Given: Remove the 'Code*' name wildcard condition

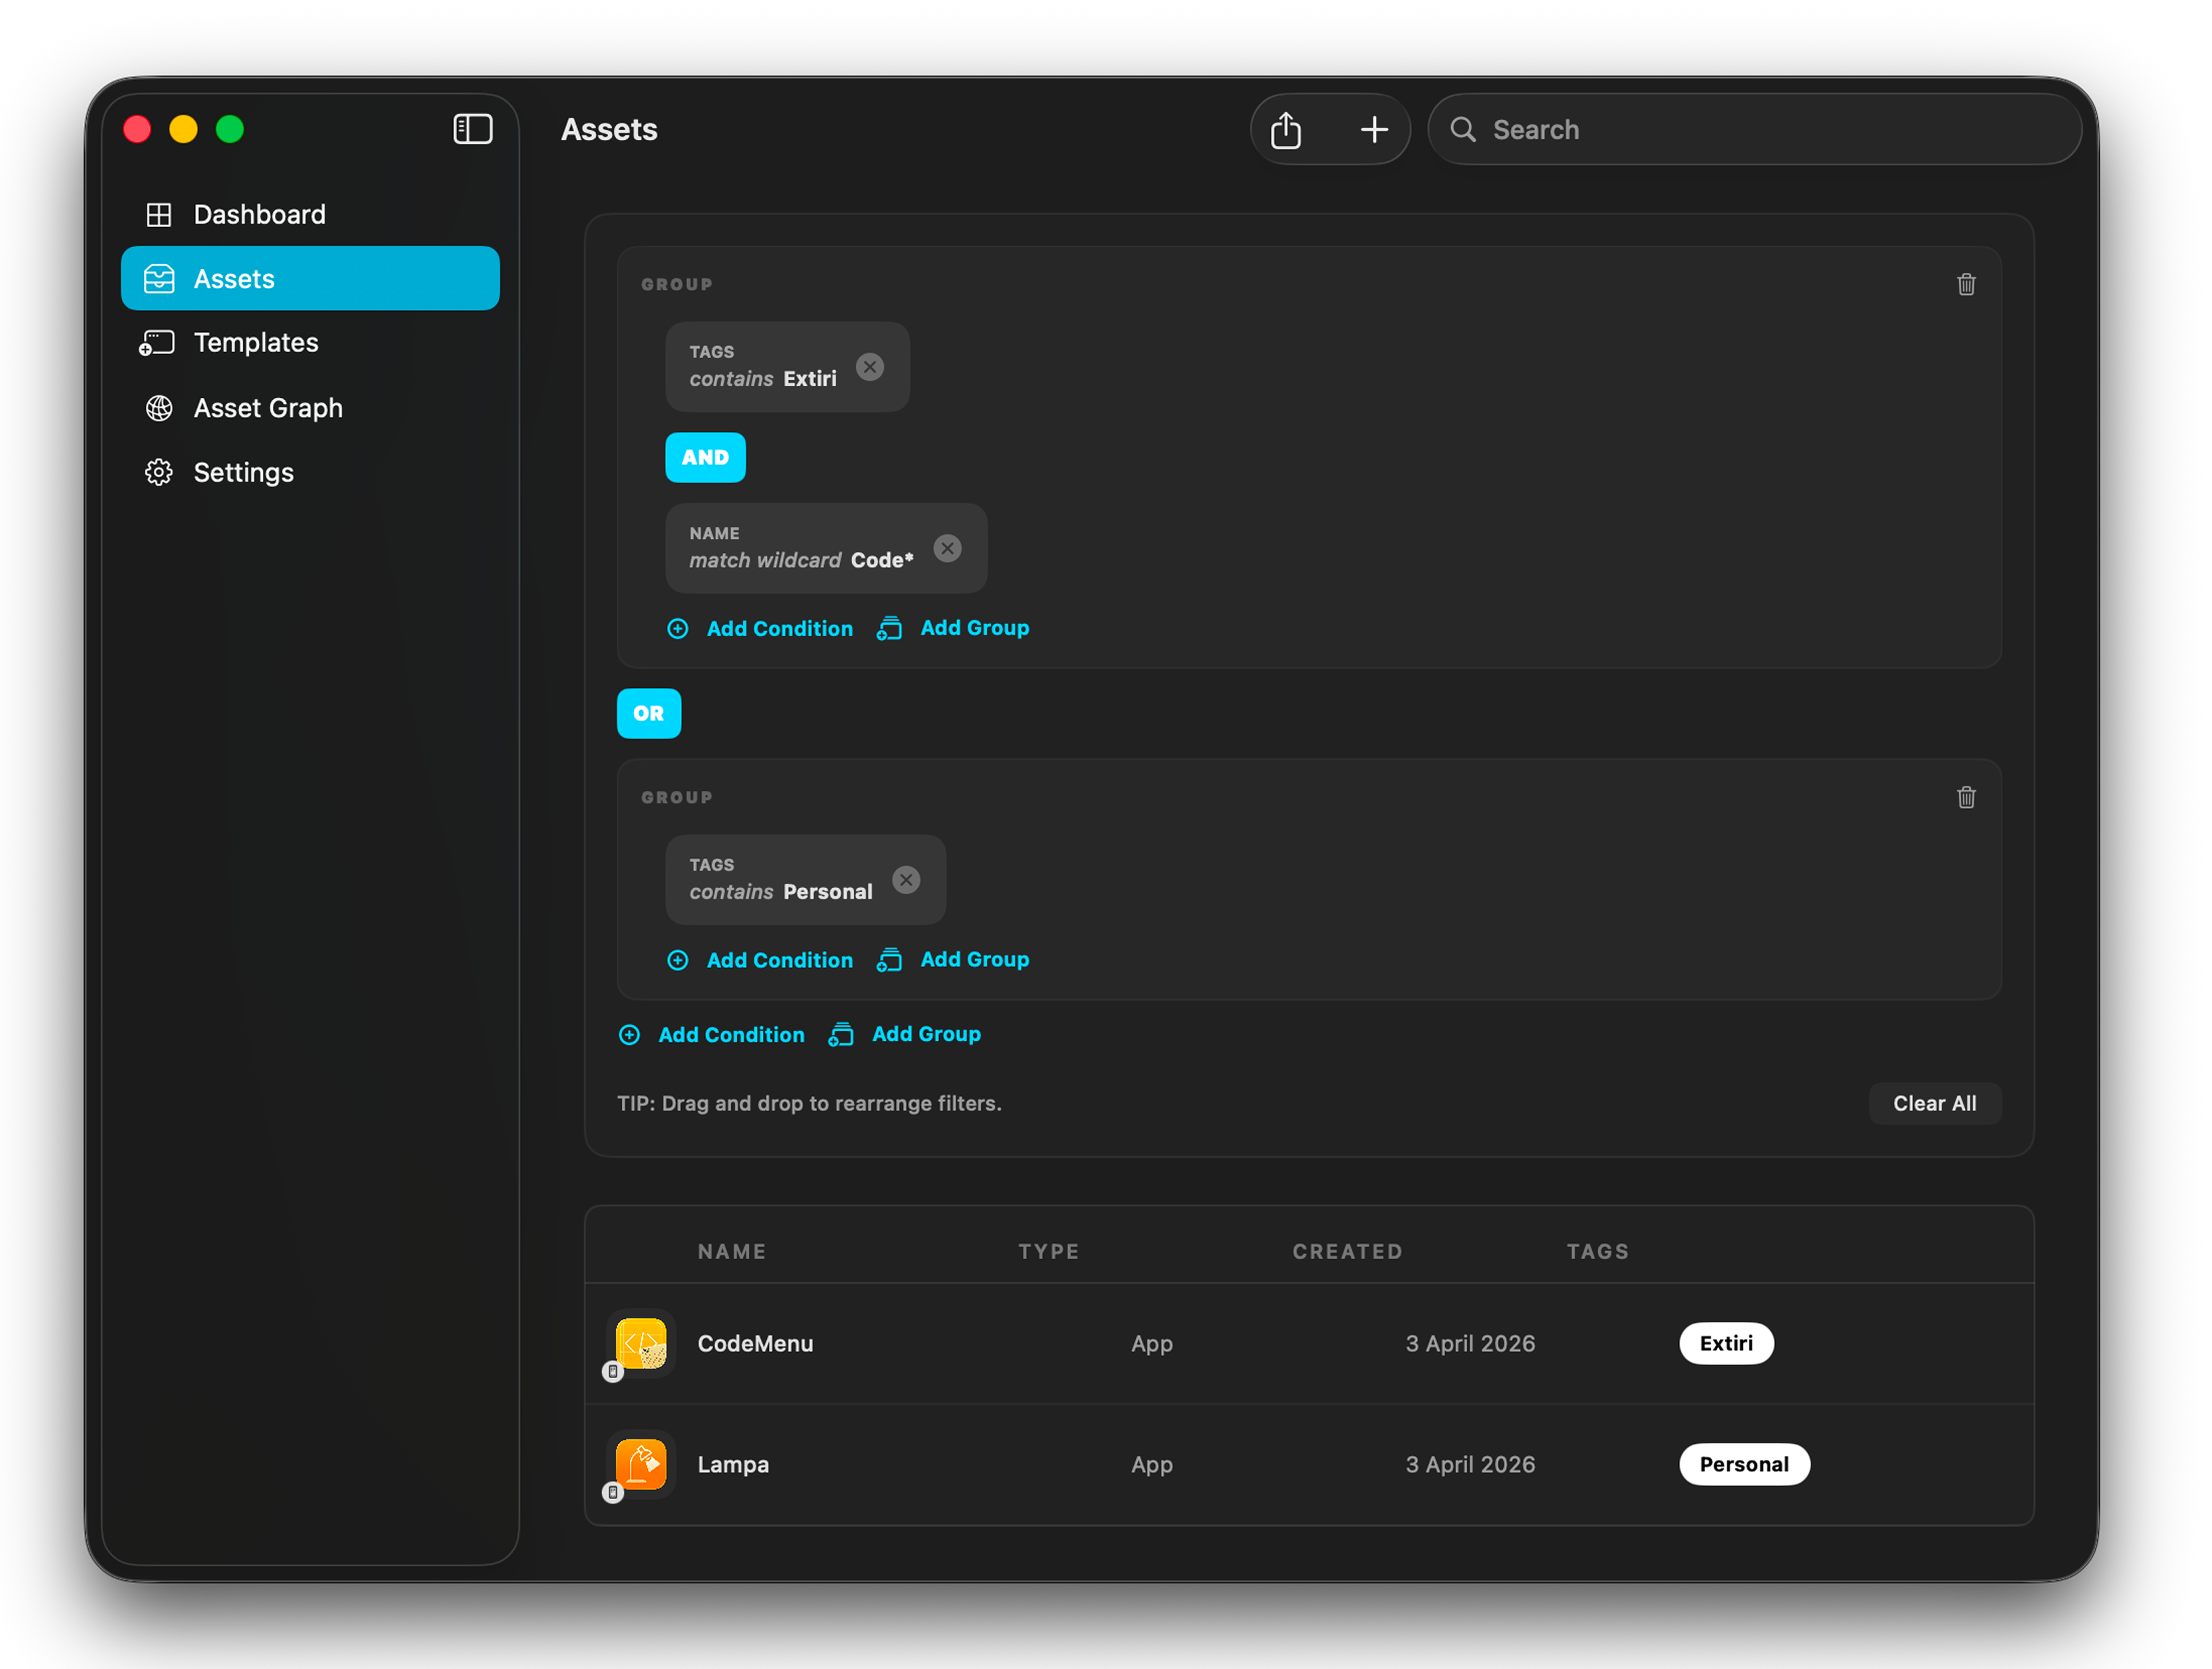Looking at the screenshot, I should (947, 548).
